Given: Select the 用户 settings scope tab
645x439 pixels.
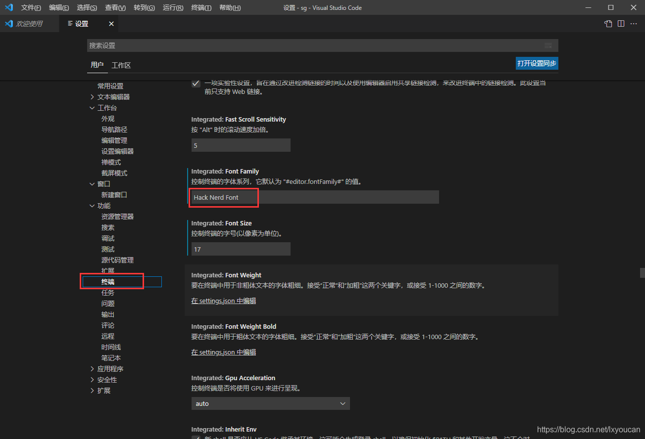Looking at the screenshot, I should pyautogui.click(x=97, y=65).
